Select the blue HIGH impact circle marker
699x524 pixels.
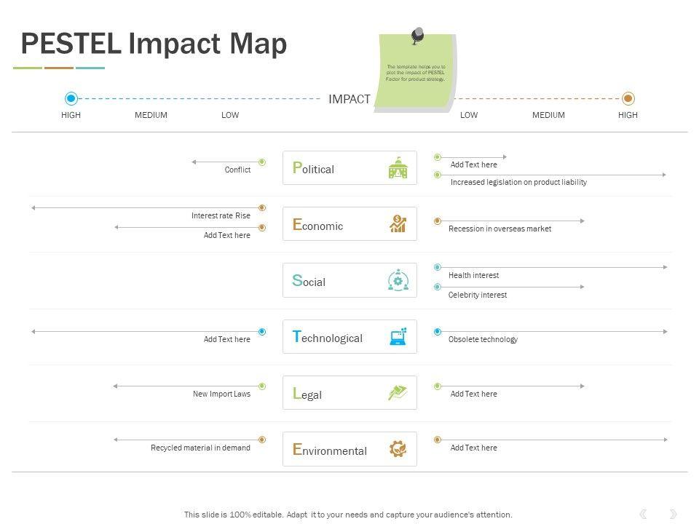[71, 98]
